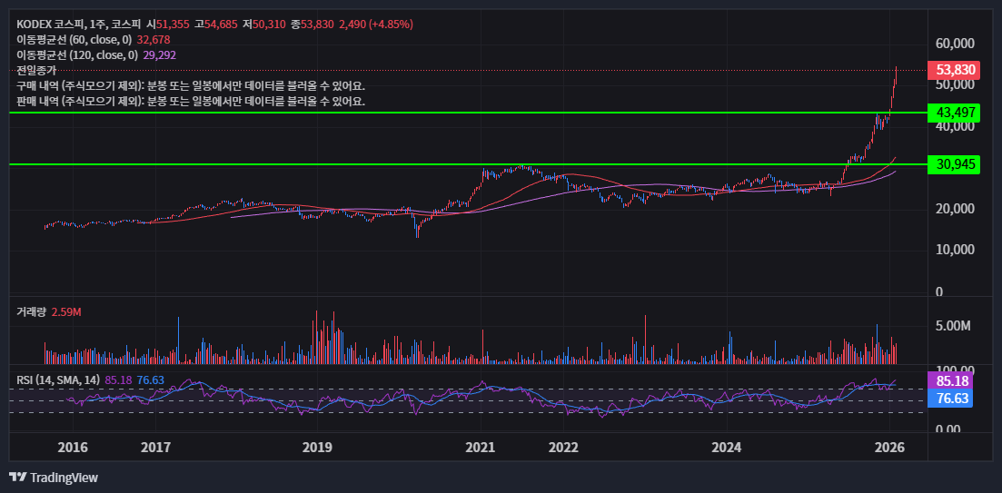Open the TradingView text link

coord(64,478)
